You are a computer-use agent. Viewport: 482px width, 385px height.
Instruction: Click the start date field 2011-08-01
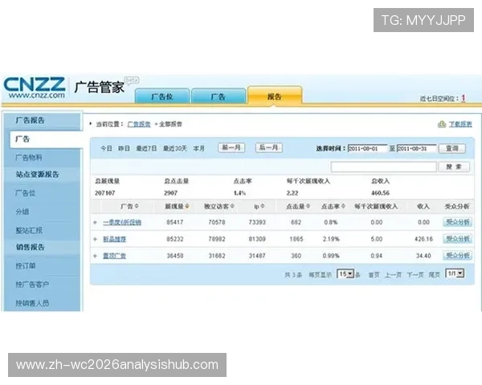(x=367, y=148)
